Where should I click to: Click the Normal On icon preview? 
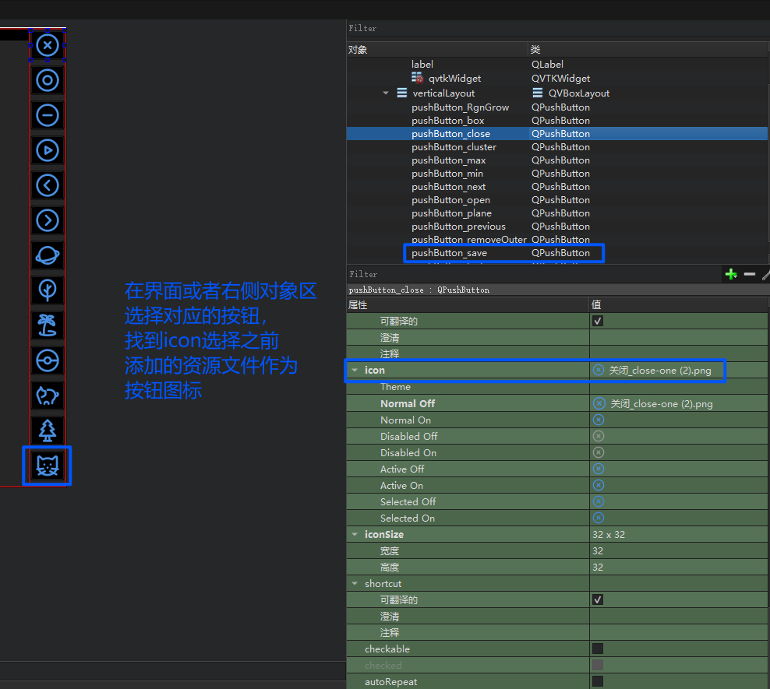598,420
